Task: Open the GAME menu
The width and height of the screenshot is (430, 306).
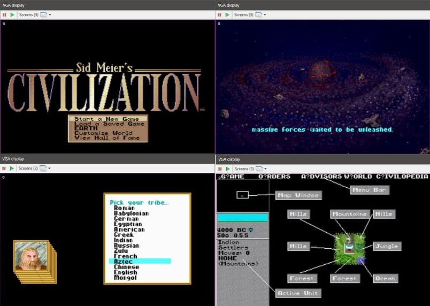Action: (232, 177)
